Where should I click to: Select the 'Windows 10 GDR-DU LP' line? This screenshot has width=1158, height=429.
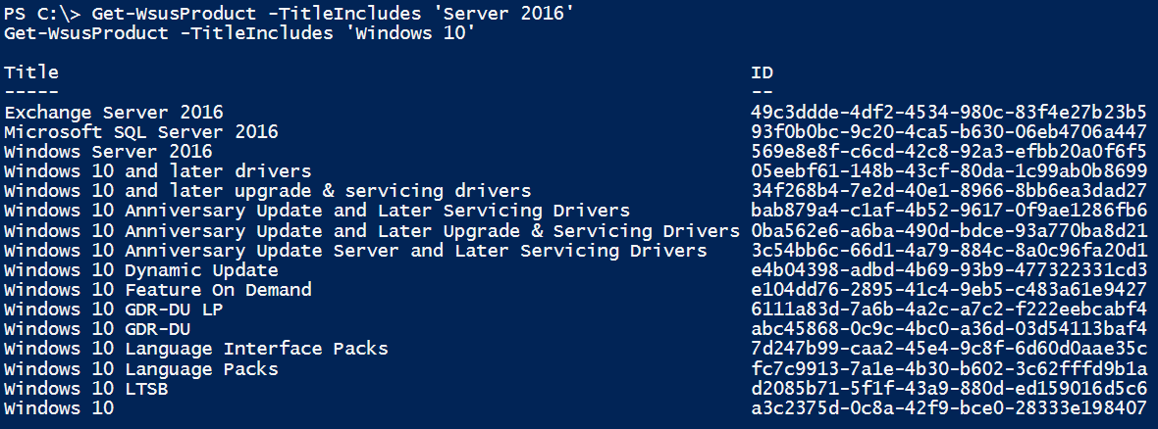(x=114, y=310)
